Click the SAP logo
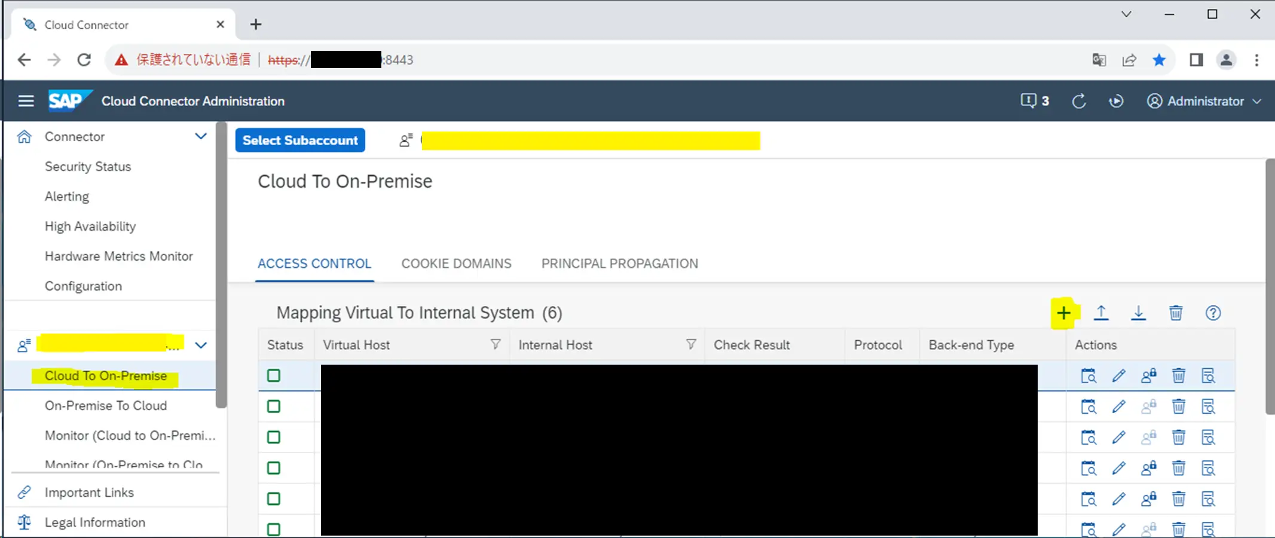 point(70,100)
